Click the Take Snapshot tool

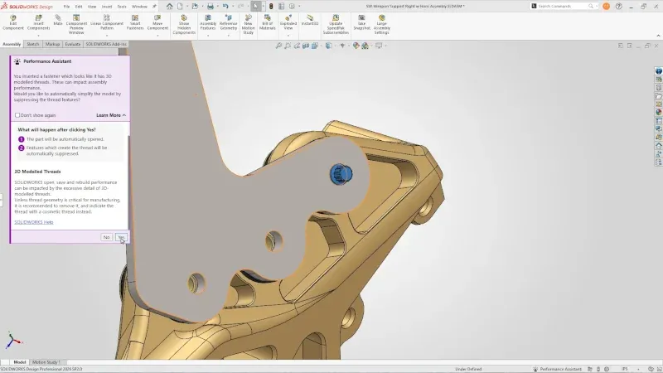[x=361, y=22]
